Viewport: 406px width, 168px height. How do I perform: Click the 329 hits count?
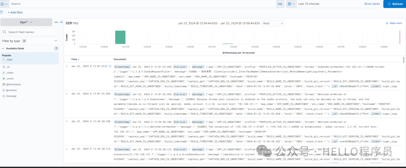72,23
